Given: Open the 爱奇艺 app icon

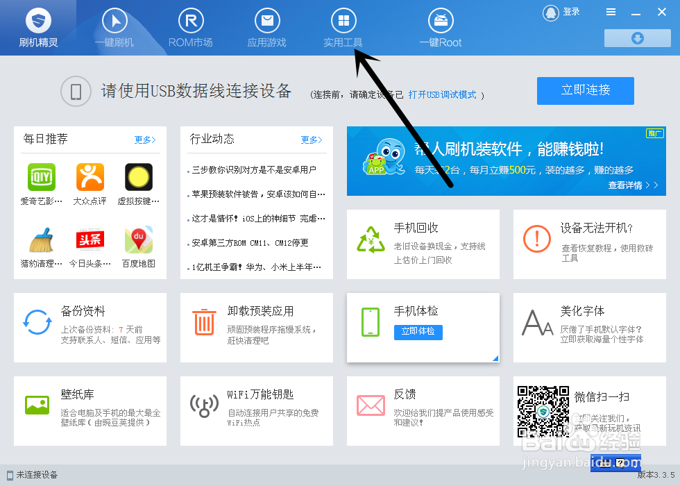Looking at the screenshot, I should click(42, 177).
